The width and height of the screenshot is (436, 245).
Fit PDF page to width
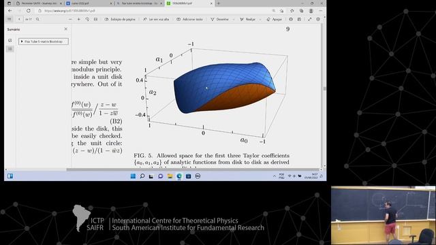(95, 19)
